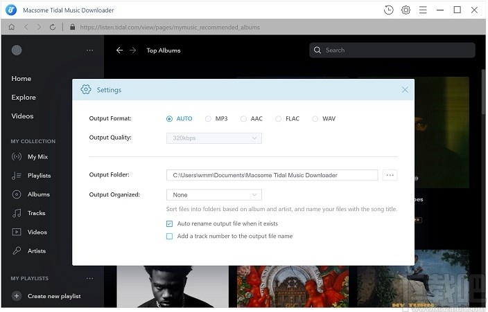Viewport: 488px width, 312px height.
Task: Open download history clock icon
Action: click(x=389, y=10)
